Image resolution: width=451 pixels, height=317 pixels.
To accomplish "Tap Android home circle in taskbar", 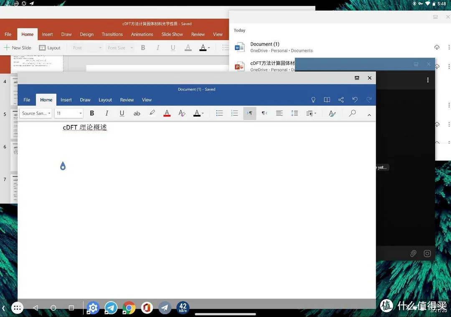I will tap(53, 308).
